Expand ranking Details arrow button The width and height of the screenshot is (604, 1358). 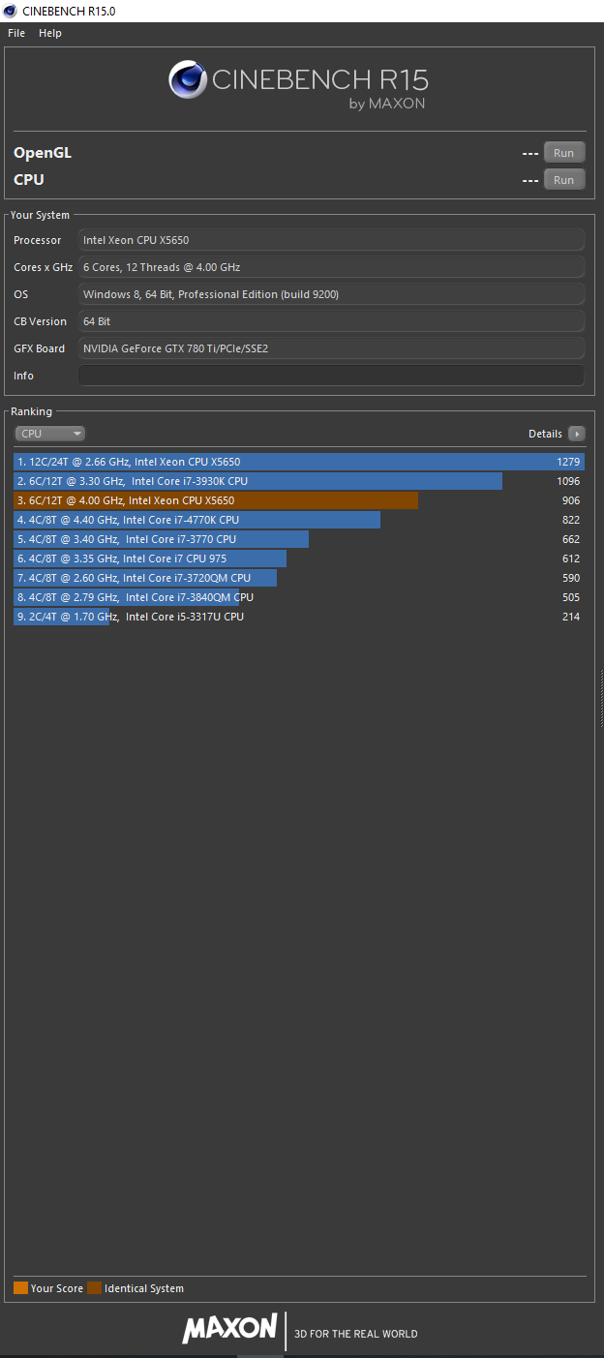click(x=577, y=434)
